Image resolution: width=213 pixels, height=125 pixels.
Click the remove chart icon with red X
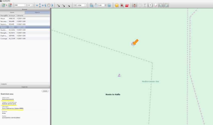pos(10,5)
